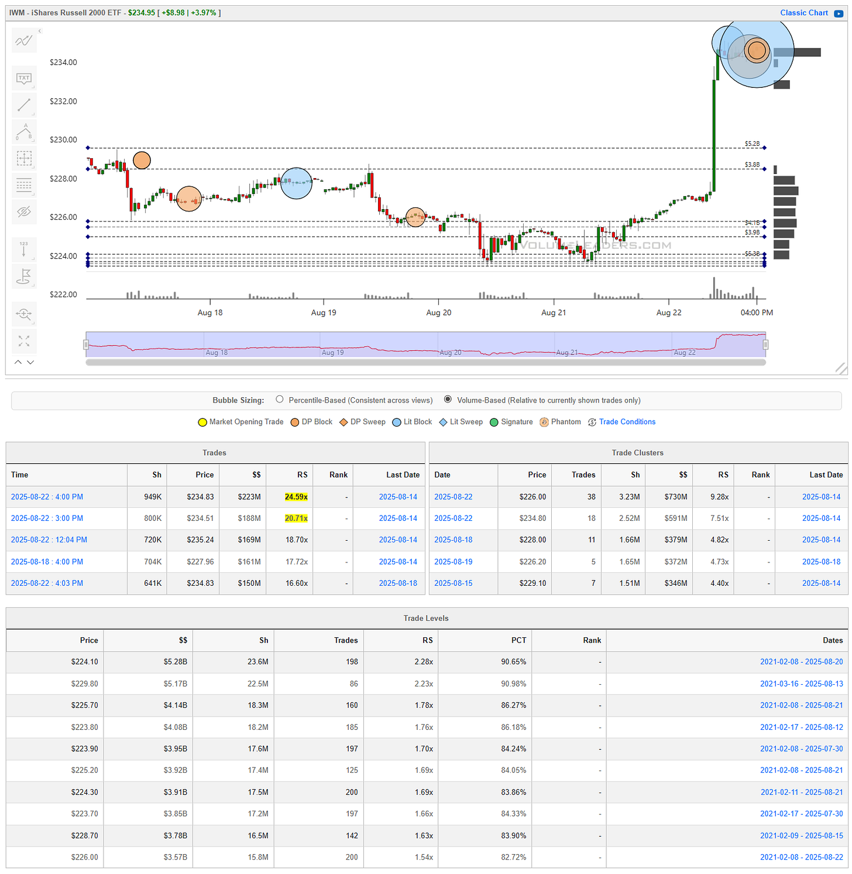
Task: Open the 2025-08-15 trade cluster date
Action: [454, 583]
